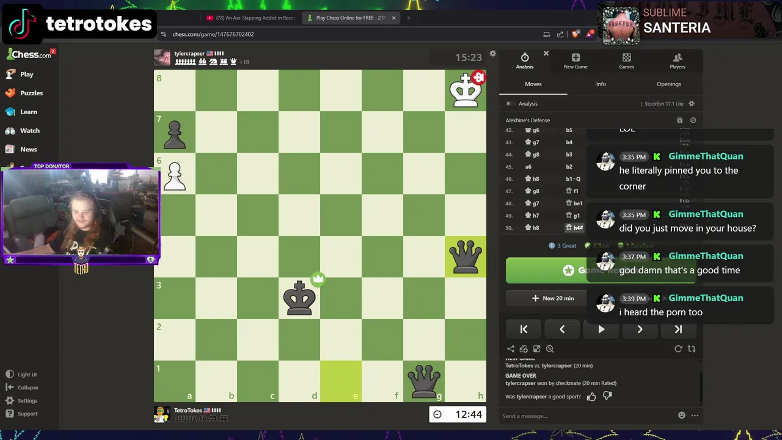782x440 pixels.
Task: Toggle the Analysis engine switch
Action: coord(510,104)
